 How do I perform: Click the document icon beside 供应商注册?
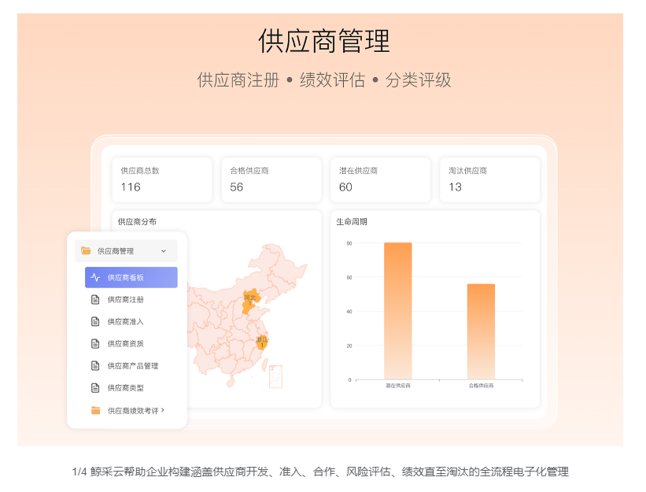95,299
